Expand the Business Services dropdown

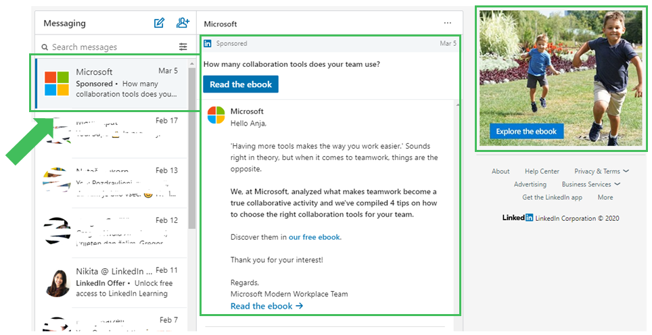[590, 184]
